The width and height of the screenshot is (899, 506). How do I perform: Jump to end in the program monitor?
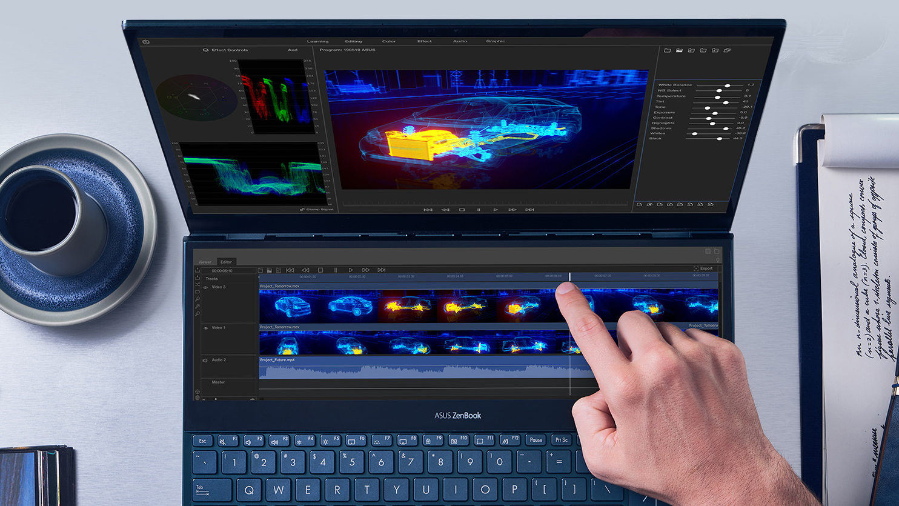[x=530, y=210]
